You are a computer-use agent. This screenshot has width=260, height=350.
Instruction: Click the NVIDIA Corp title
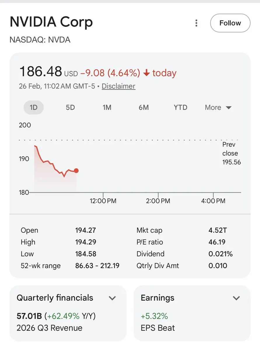[x=51, y=22]
